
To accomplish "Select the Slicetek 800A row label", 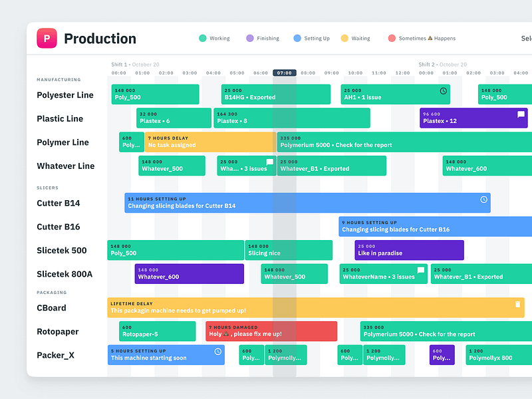I will click(65, 274).
